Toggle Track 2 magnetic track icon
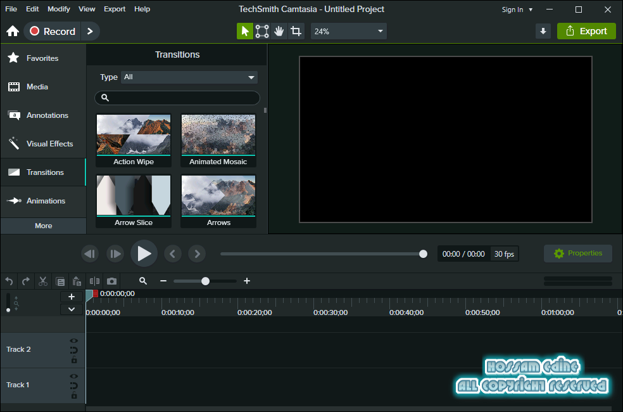Image resolution: width=623 pixels, height=412 pixels. (74, 350)
